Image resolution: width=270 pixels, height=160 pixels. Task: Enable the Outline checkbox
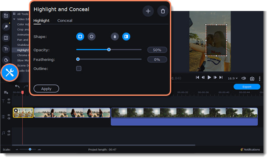coord(79,69)
